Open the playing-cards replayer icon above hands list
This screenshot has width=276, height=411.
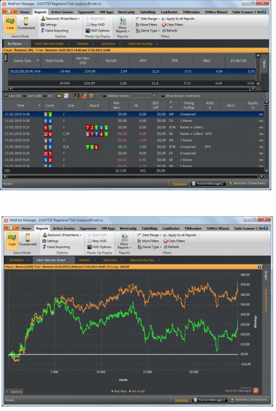(x=66, y=96)
